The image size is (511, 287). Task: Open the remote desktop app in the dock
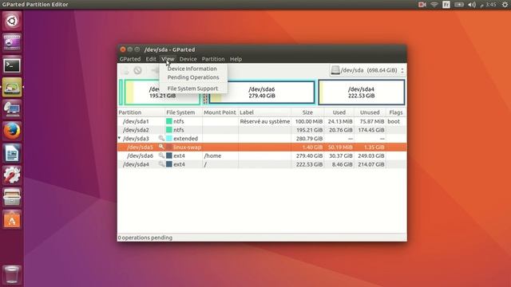tap(12, 109)
